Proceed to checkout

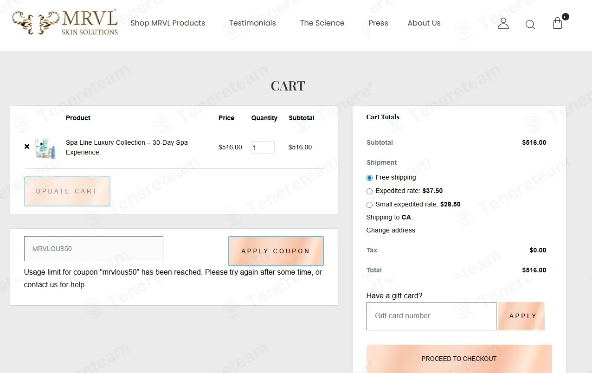point(459,359)
